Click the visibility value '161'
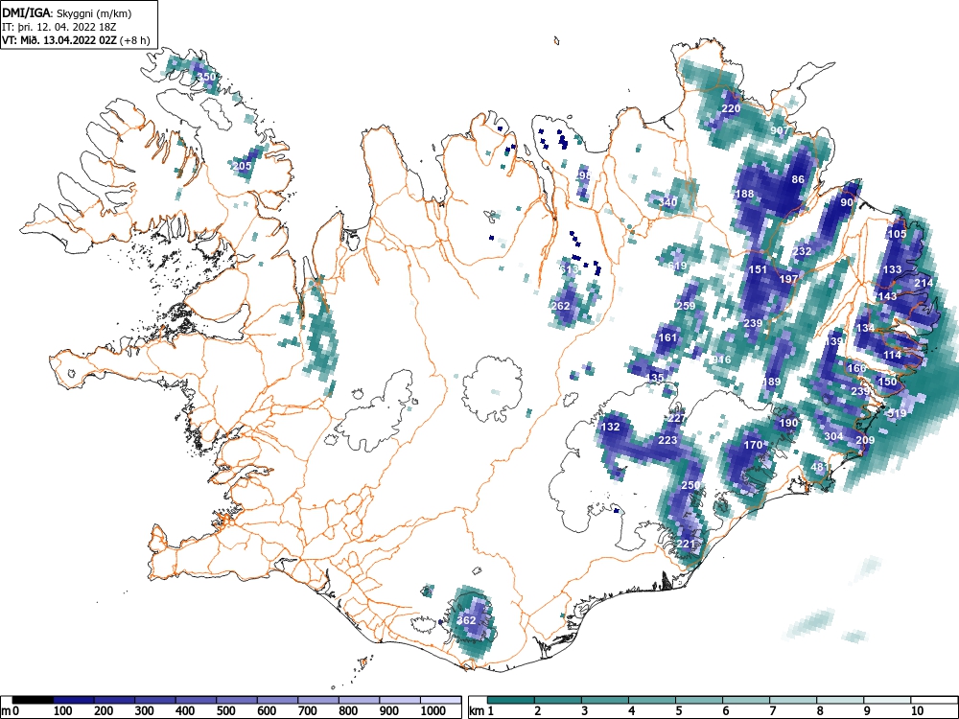Viewport: 959px width, 719px height. (x=667, y=337)
